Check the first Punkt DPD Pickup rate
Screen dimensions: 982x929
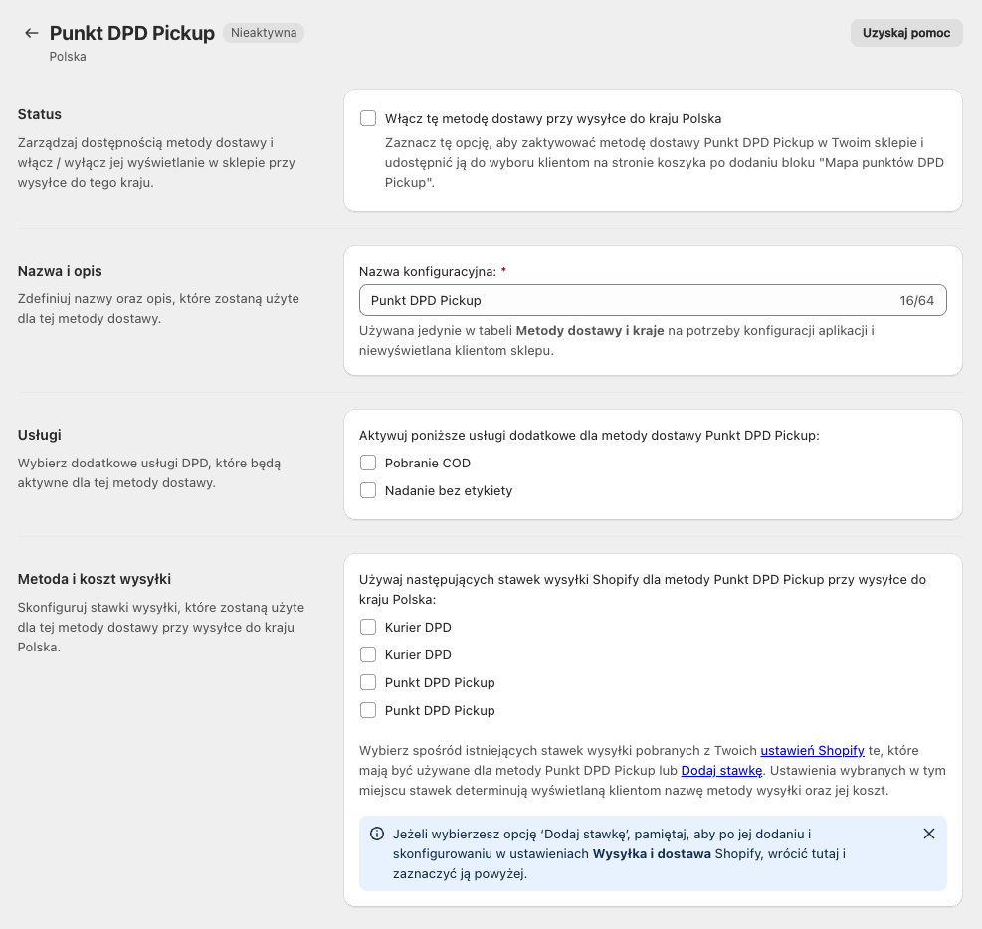pyautogui.click(x=368, y=682)
